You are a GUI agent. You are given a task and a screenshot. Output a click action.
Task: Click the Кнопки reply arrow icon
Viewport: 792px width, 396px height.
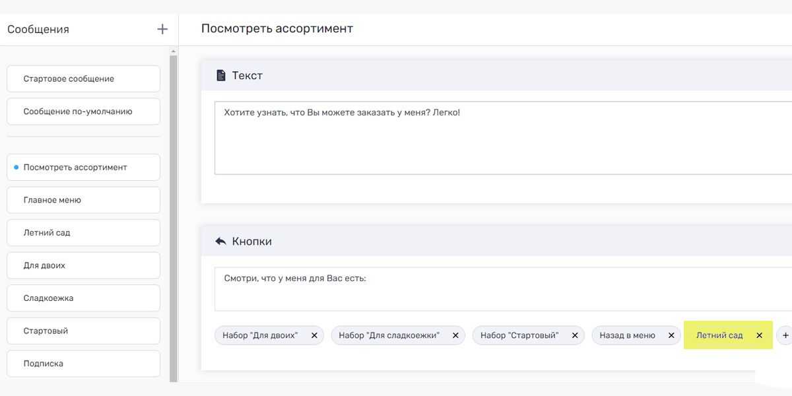pos(221,242)
